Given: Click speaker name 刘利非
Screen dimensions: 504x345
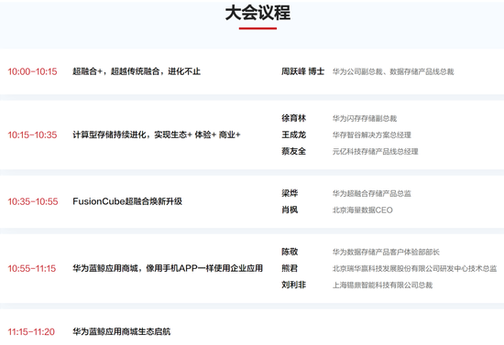Looking at the screenshot, I should (x=294, y=285).
